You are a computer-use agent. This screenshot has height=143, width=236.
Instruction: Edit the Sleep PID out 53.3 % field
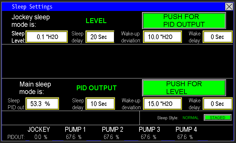pyautogui.click(x=42, y=104)
